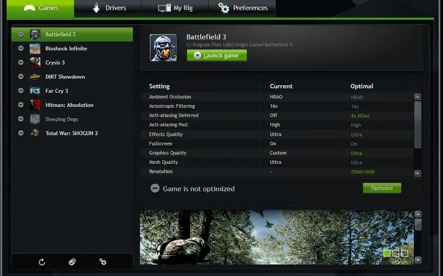
Task: Click the not-optimized status icon beside Battlefield 3
Action: click(x=21, y=34)
